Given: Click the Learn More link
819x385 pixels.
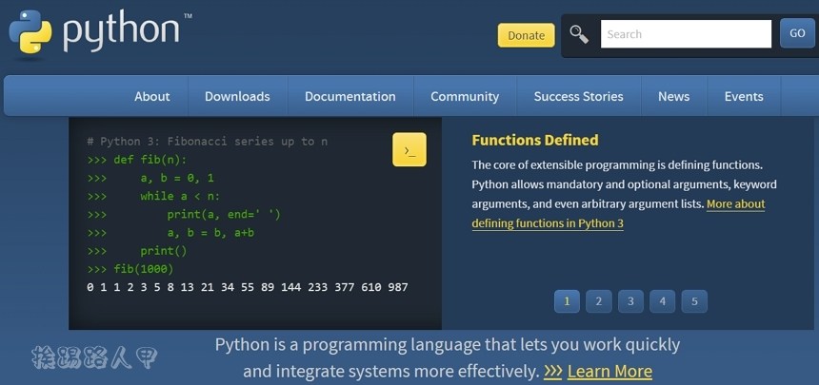Looking at the screenshot, I should click(x=609, y=372).
